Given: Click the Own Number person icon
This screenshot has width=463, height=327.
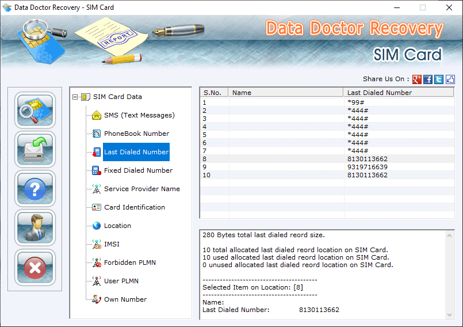Looking at the screenshot, I should (97, 299).
